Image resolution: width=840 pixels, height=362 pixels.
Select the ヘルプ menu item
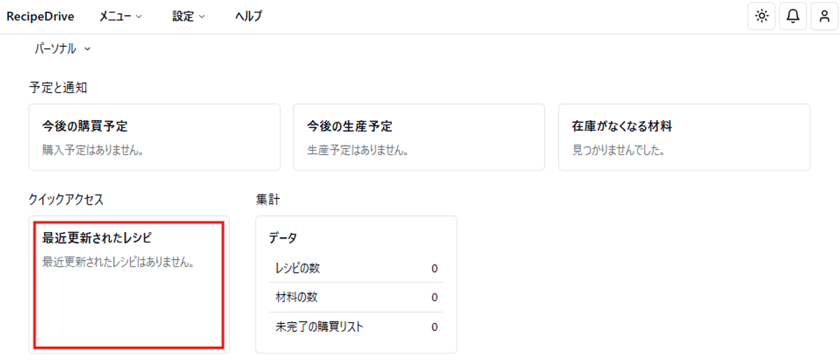tap(248, 17)
